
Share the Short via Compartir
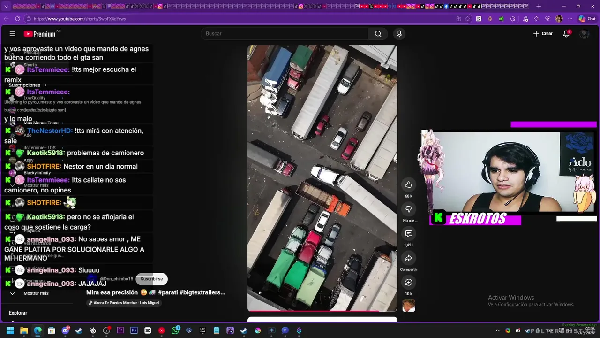(409, 258)
